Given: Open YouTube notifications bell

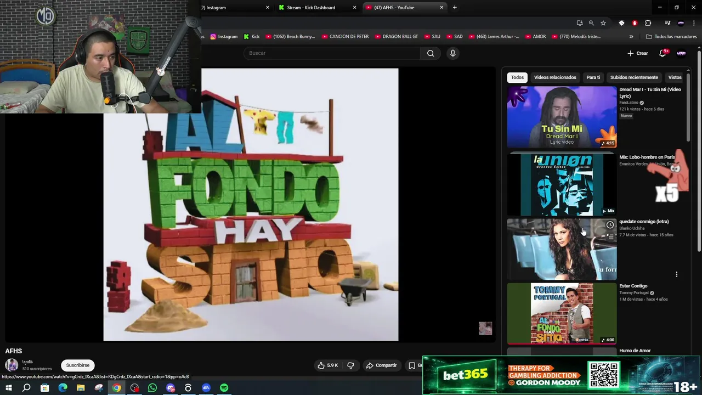Looking at the screenshot, I should point(663,53).
